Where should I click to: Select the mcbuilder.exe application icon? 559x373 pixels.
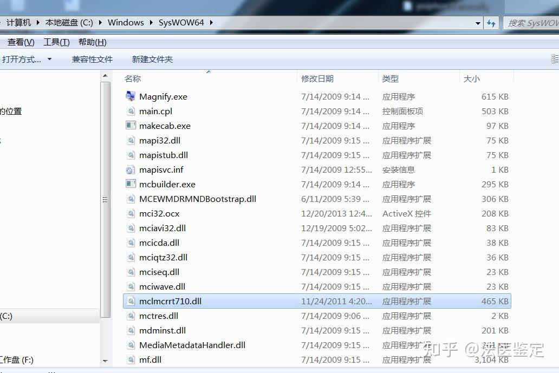(x=131, y=184)
